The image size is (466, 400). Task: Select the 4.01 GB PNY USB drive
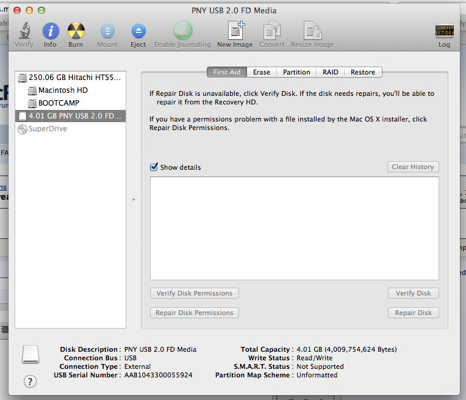click(70, 116)
